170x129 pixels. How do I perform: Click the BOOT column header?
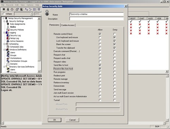(x=133, y=18)
